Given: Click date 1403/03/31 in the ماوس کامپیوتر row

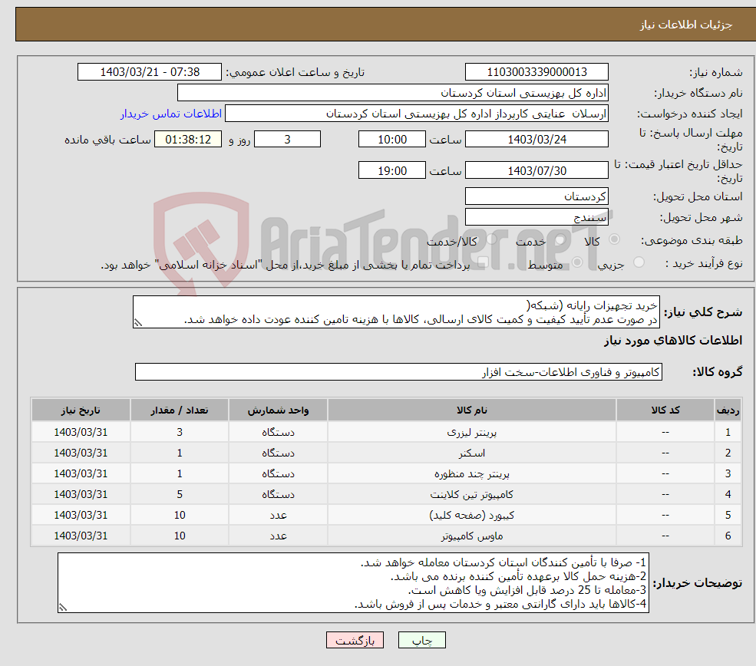Looking at the screenshot, I should (81, 536).
